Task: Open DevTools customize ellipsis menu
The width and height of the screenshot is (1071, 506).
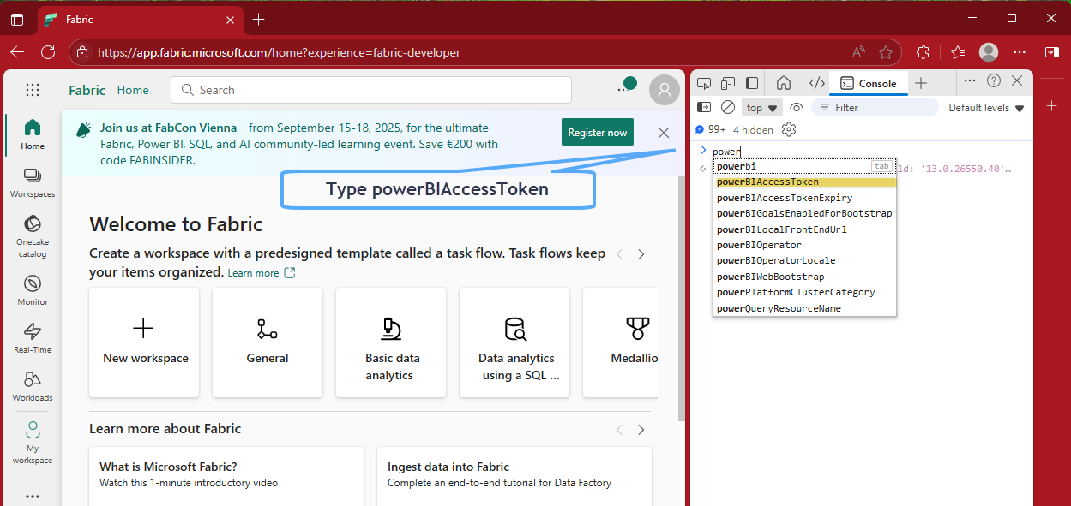Action: [x=970, y=80]
